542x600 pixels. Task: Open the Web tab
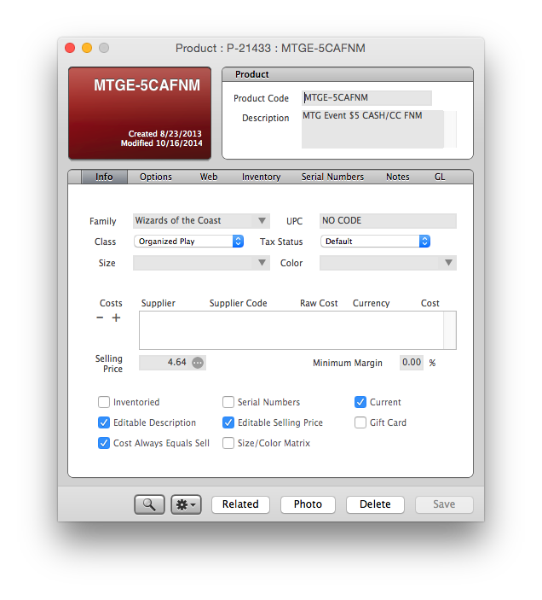pos(209,177)
